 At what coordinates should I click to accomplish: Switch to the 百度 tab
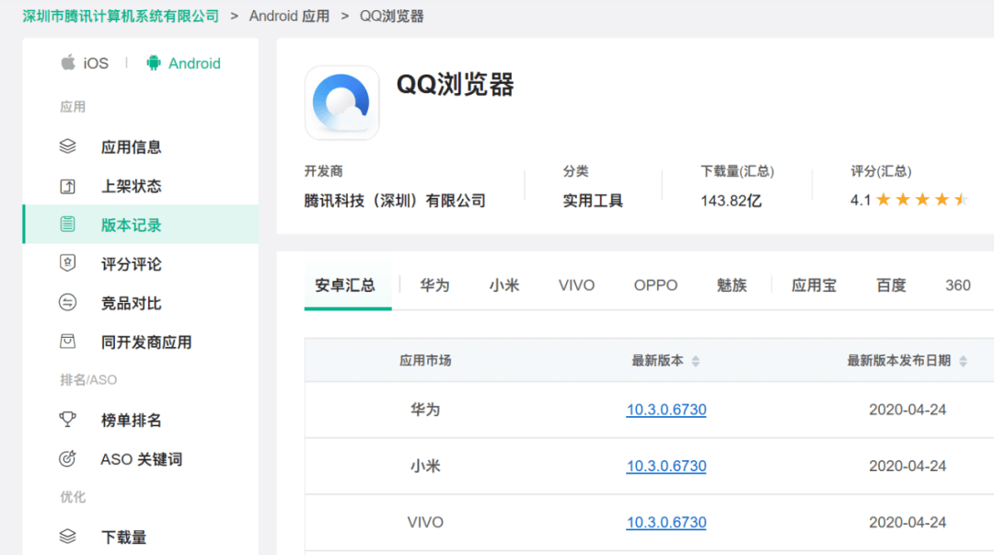pos(891,285)
